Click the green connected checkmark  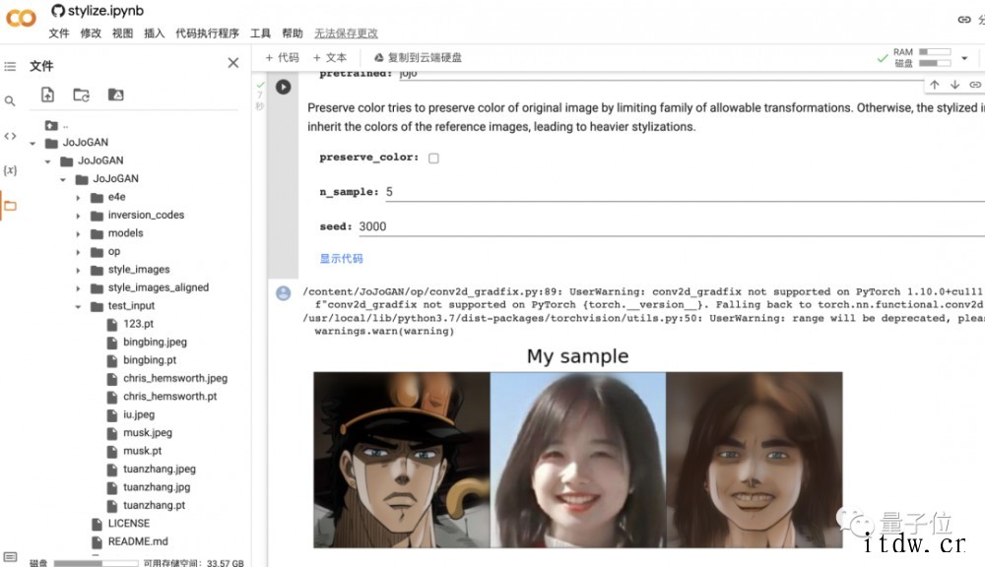tap(883, 58)
